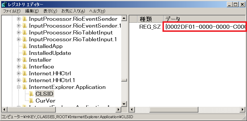The width and height of the screenshot is (247, 121).
Task: Select the Interface key label
Action: point(42,67)
